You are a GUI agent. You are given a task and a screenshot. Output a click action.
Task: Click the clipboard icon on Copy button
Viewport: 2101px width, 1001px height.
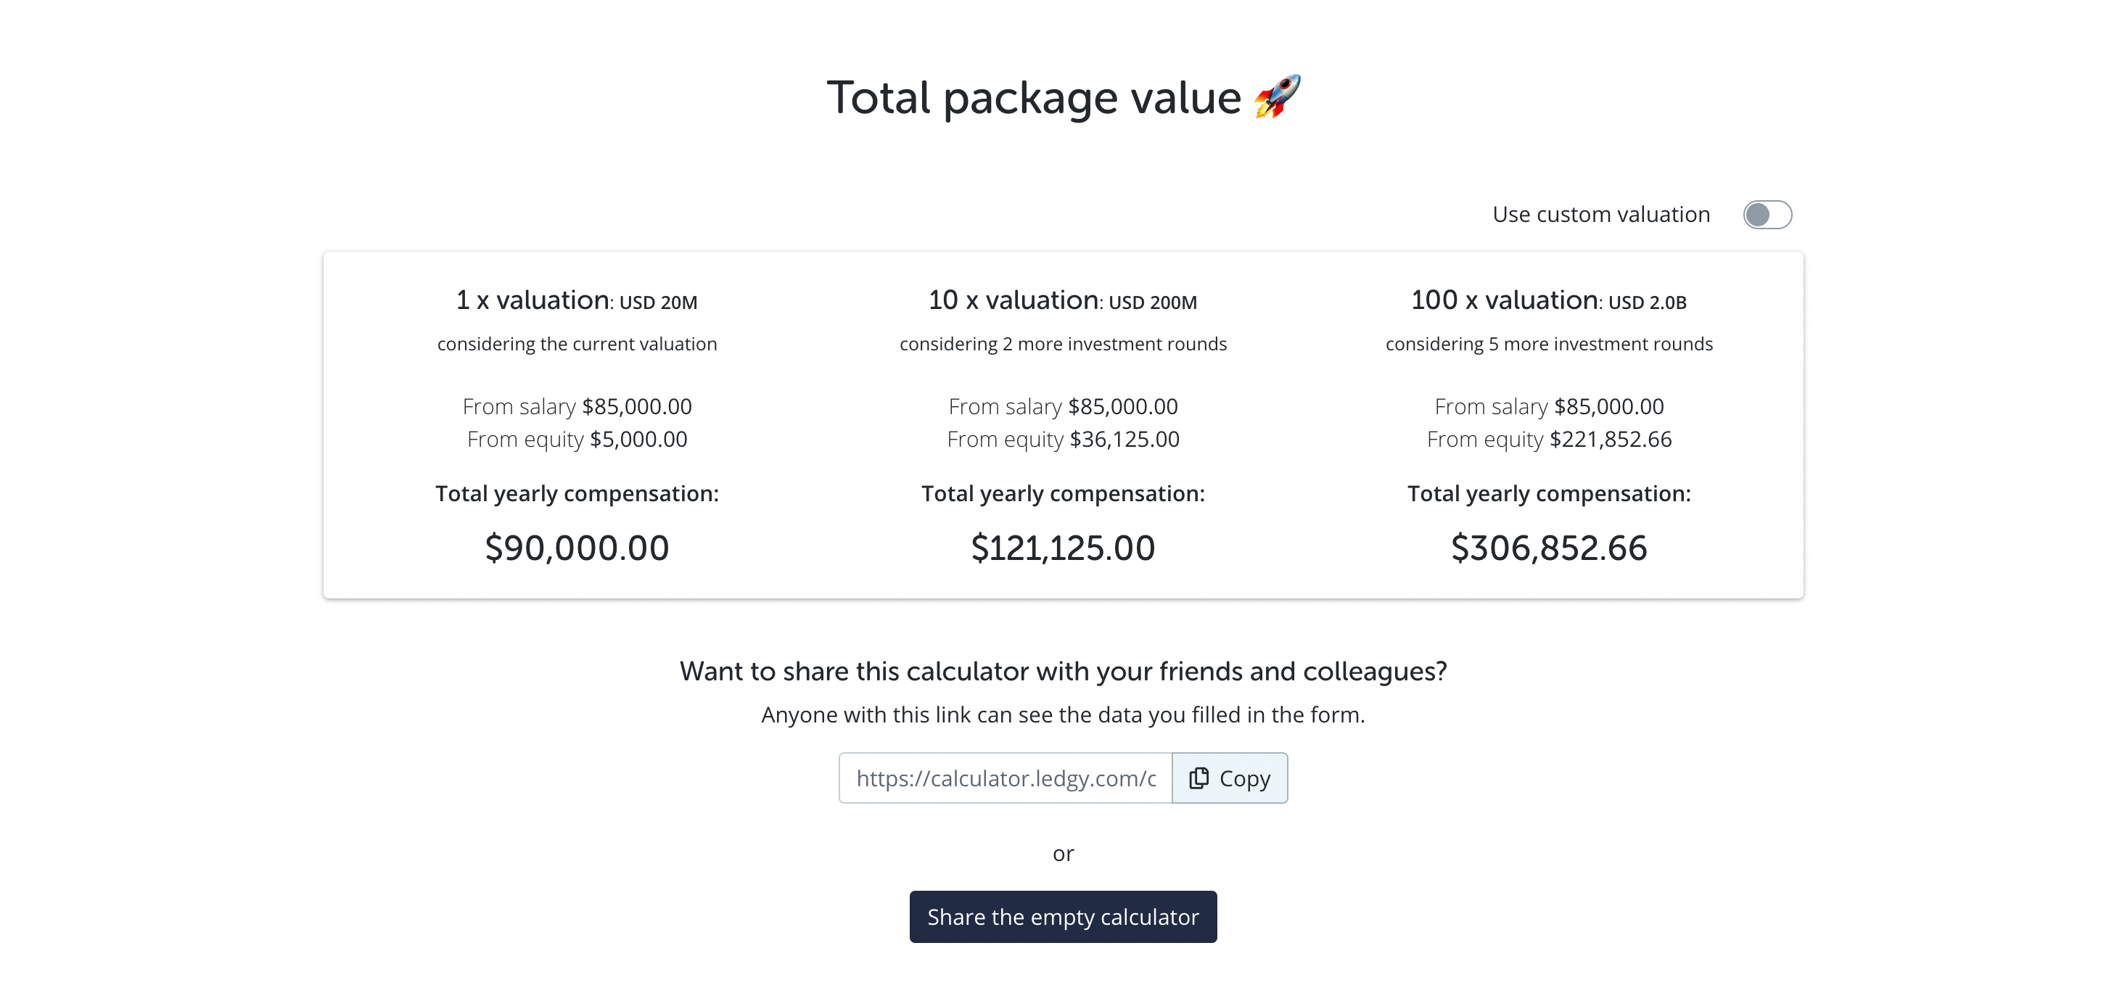(x=1198, y=778)
